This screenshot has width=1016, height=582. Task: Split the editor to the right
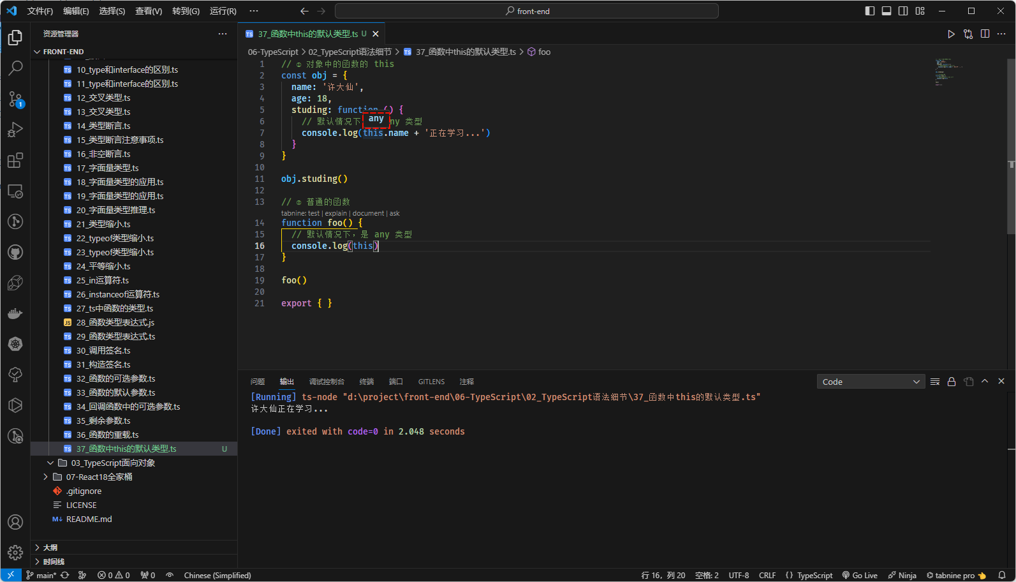point(985,34)
